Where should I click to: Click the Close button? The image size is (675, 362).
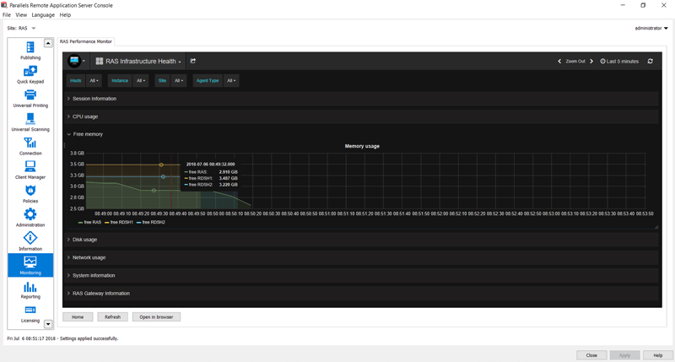(591, 355)
